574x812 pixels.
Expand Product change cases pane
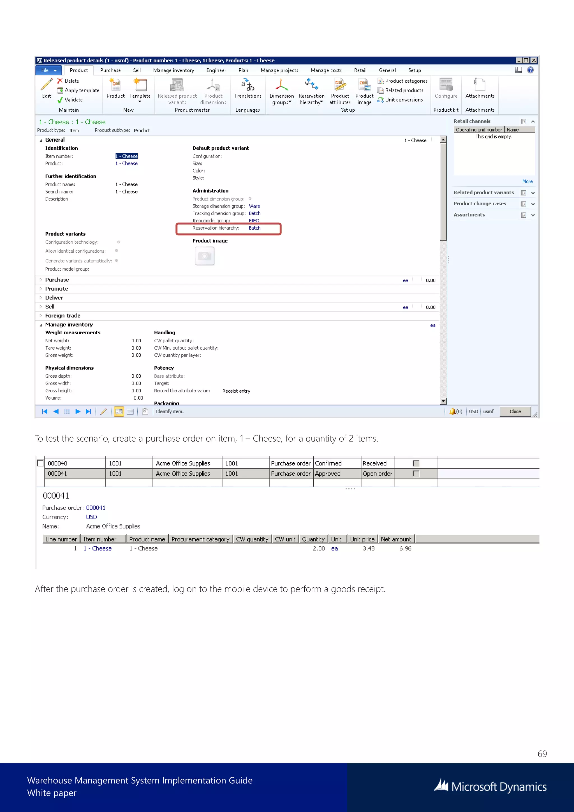pos(533,204)
